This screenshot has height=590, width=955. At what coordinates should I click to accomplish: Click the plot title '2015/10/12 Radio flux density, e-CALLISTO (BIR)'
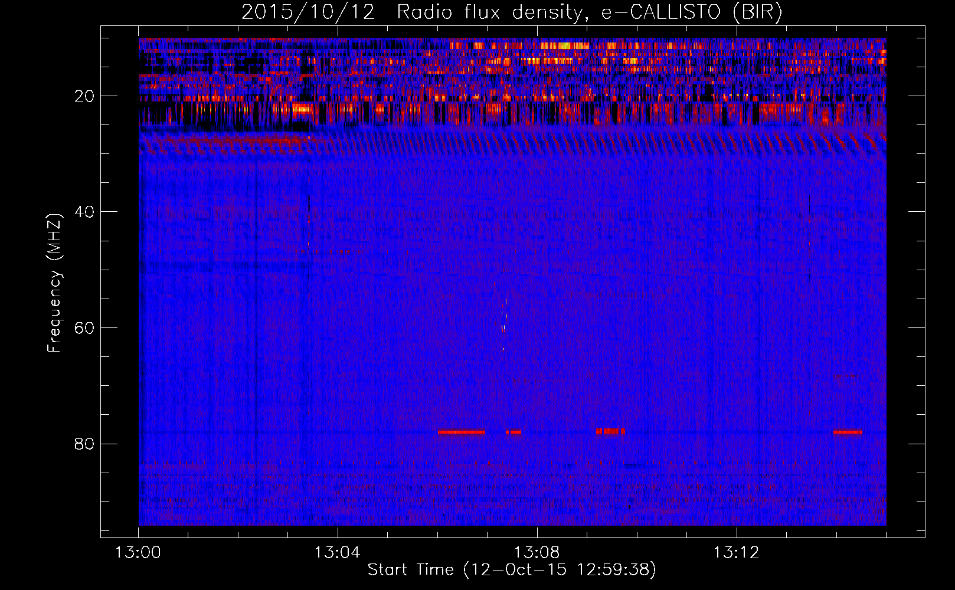pyautogui.click(x=512, y=12)
